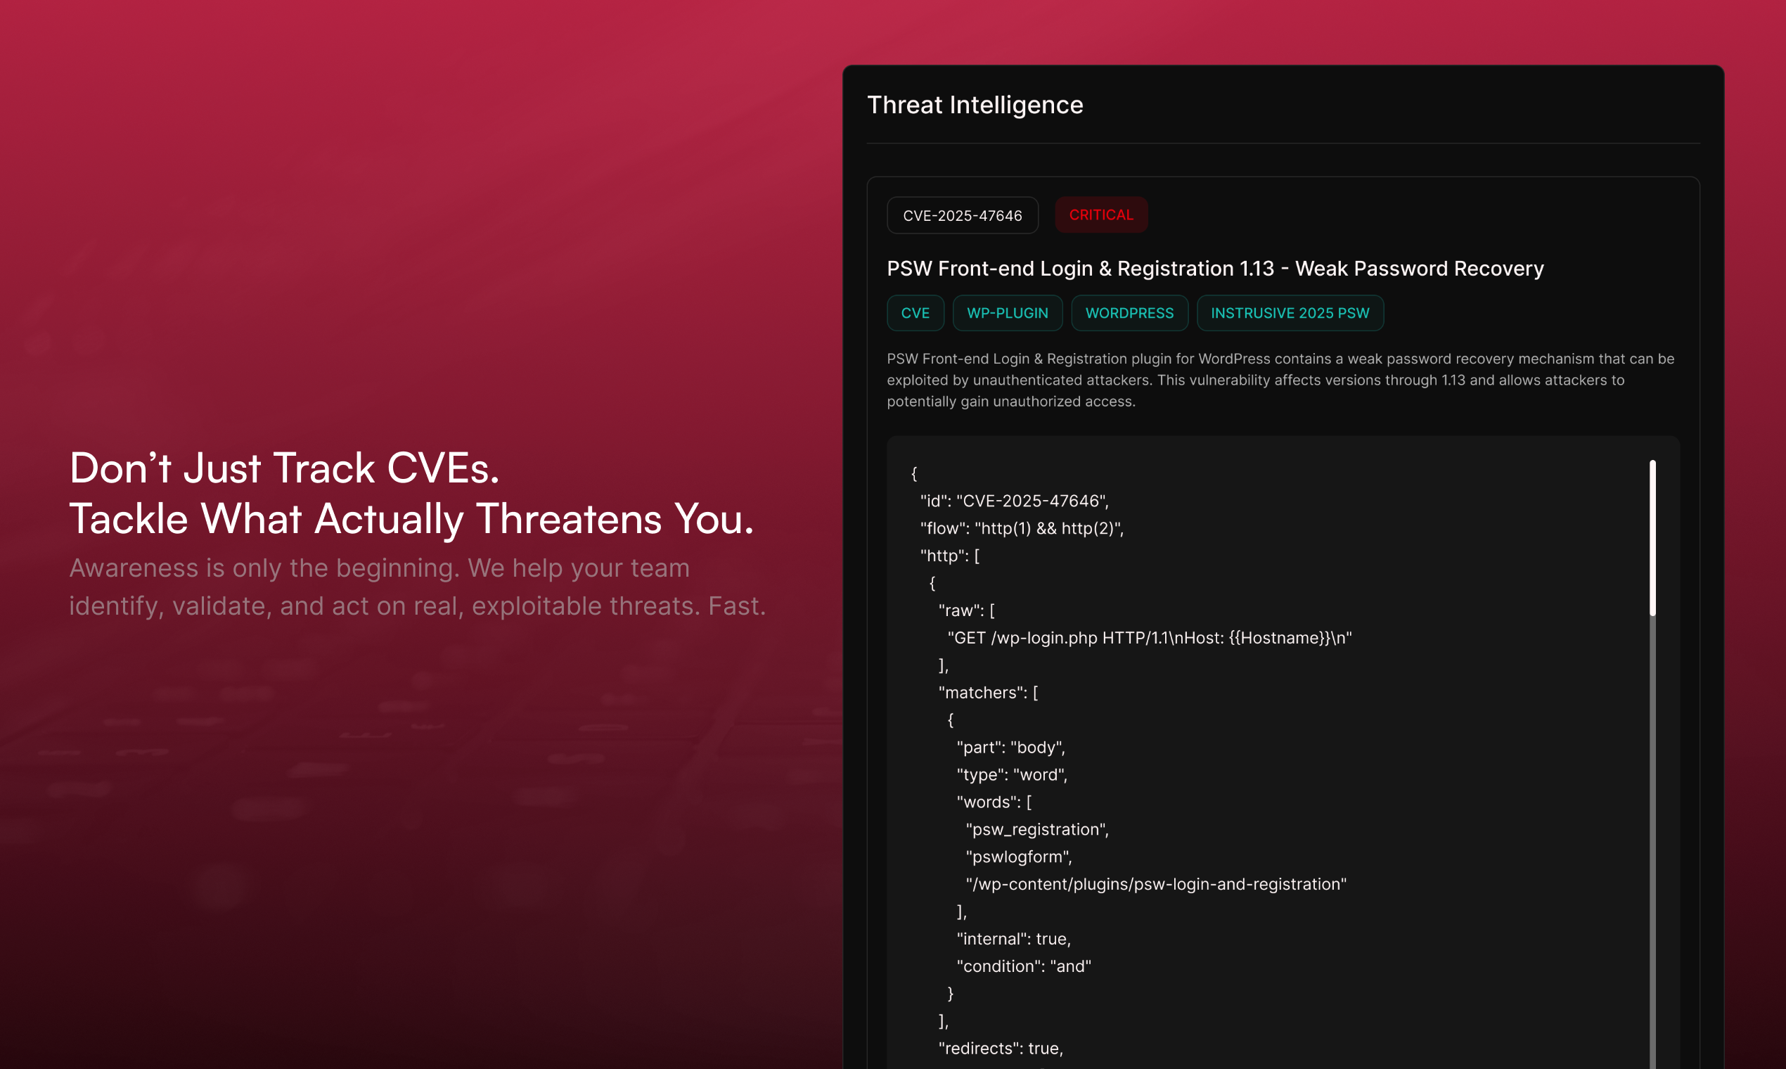Select the CVE tag
The width and height of the screenshot is (1786, 1069).
pos(916,314)
